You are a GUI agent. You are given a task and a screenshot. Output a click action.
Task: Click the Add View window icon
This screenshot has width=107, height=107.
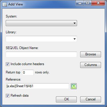(x=5, y=4)
